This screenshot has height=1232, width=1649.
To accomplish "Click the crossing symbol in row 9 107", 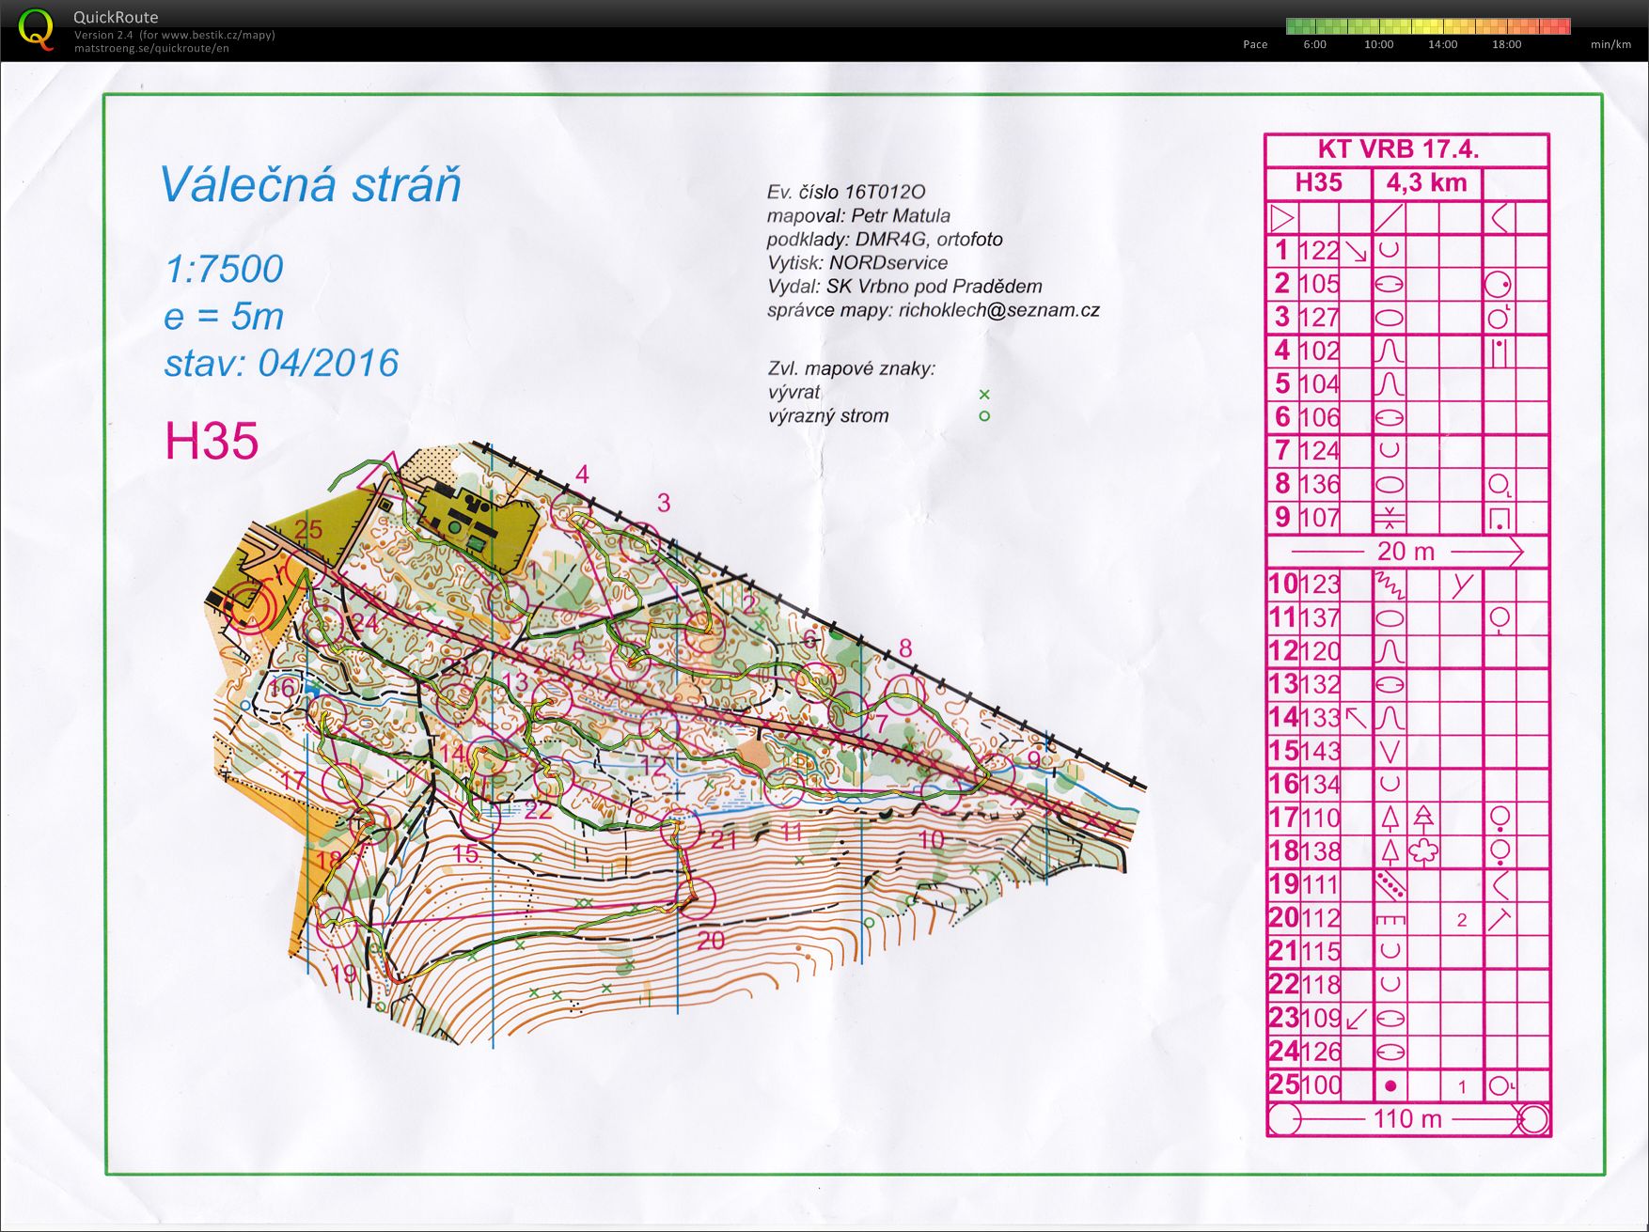I will (x=1389, y=518).
